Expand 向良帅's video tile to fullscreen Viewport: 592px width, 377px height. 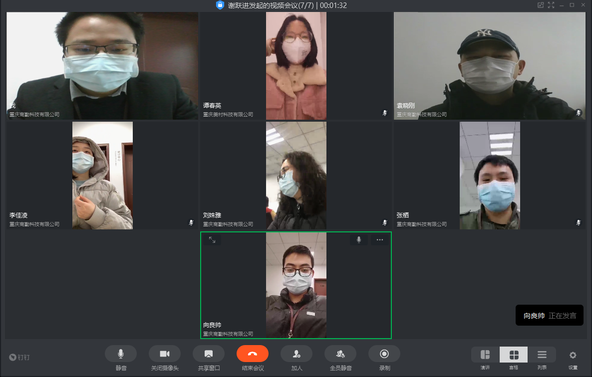coord(212,240)
